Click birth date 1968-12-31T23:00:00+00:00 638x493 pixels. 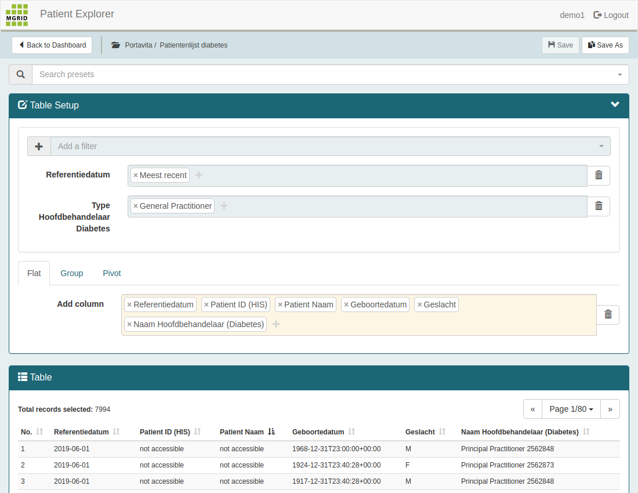[x=336, y=449]
